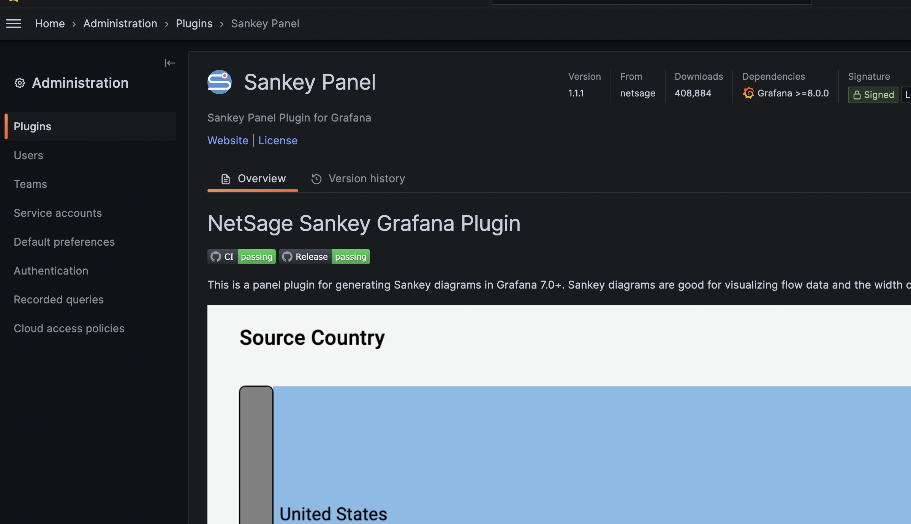This screenshot has width=911, height=524.
Task: Click the Sankey Panel plugin logo
Action: [220, 82]
